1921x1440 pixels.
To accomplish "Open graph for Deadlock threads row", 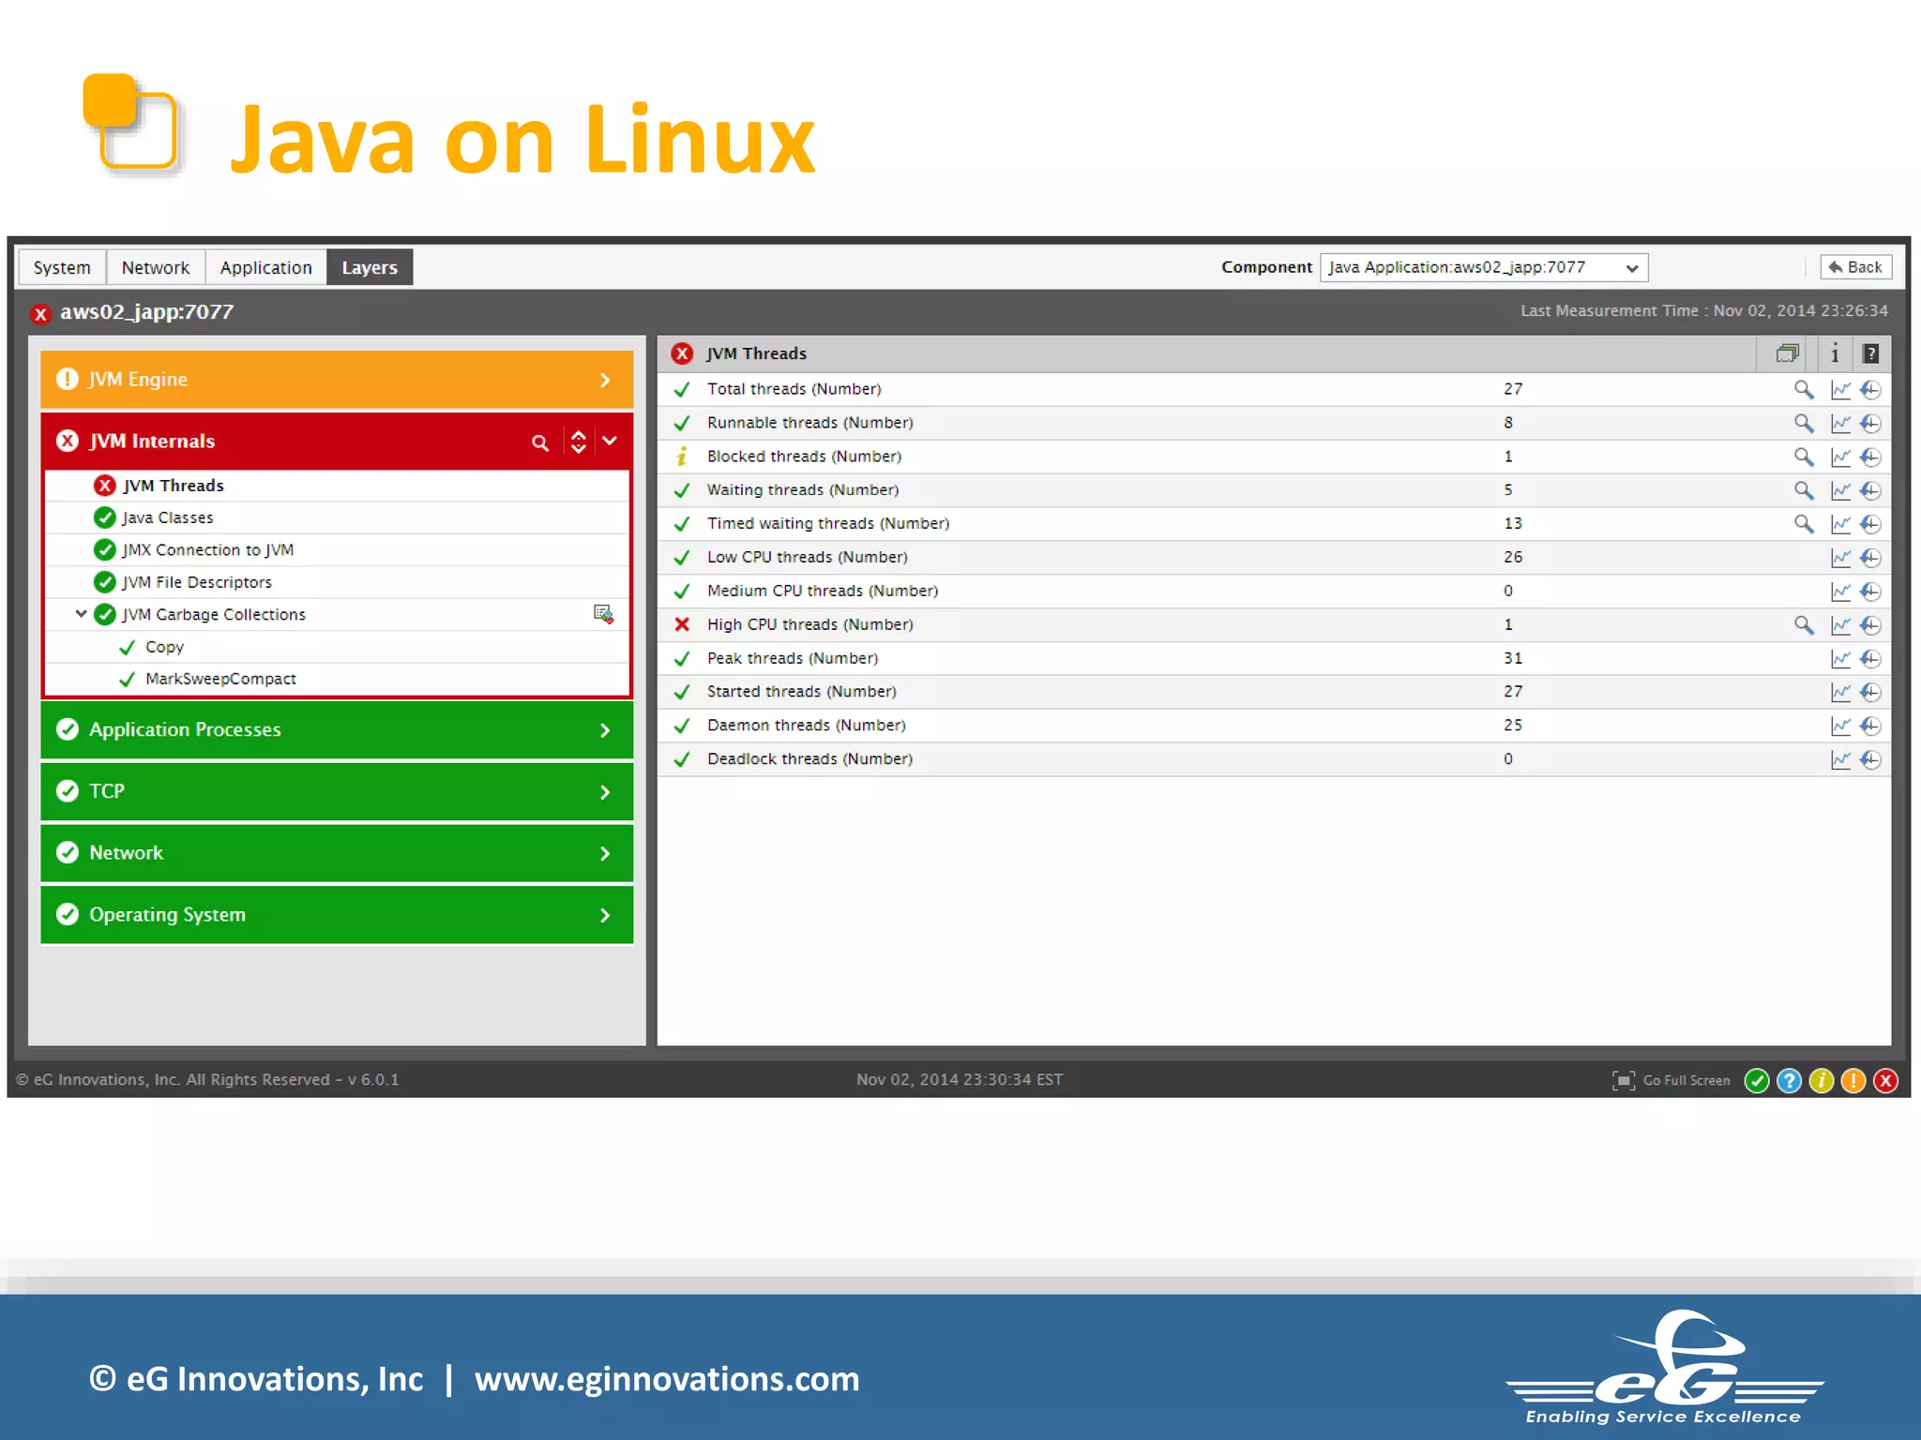I will (x=1840, y=759).
